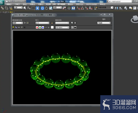Click the Open File folder icon
The height and width of the screenshot is (113, 138).
[x=10, y=1]
